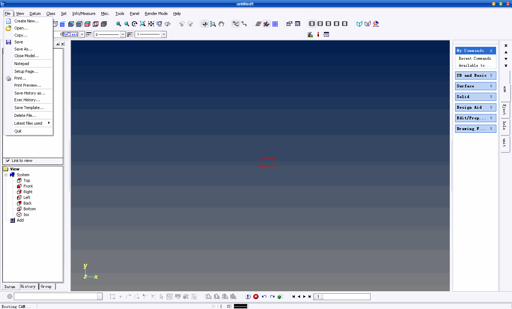Click the go-to-last playback arrow
This screenshot has width=512, height=309.
point(310,297)
